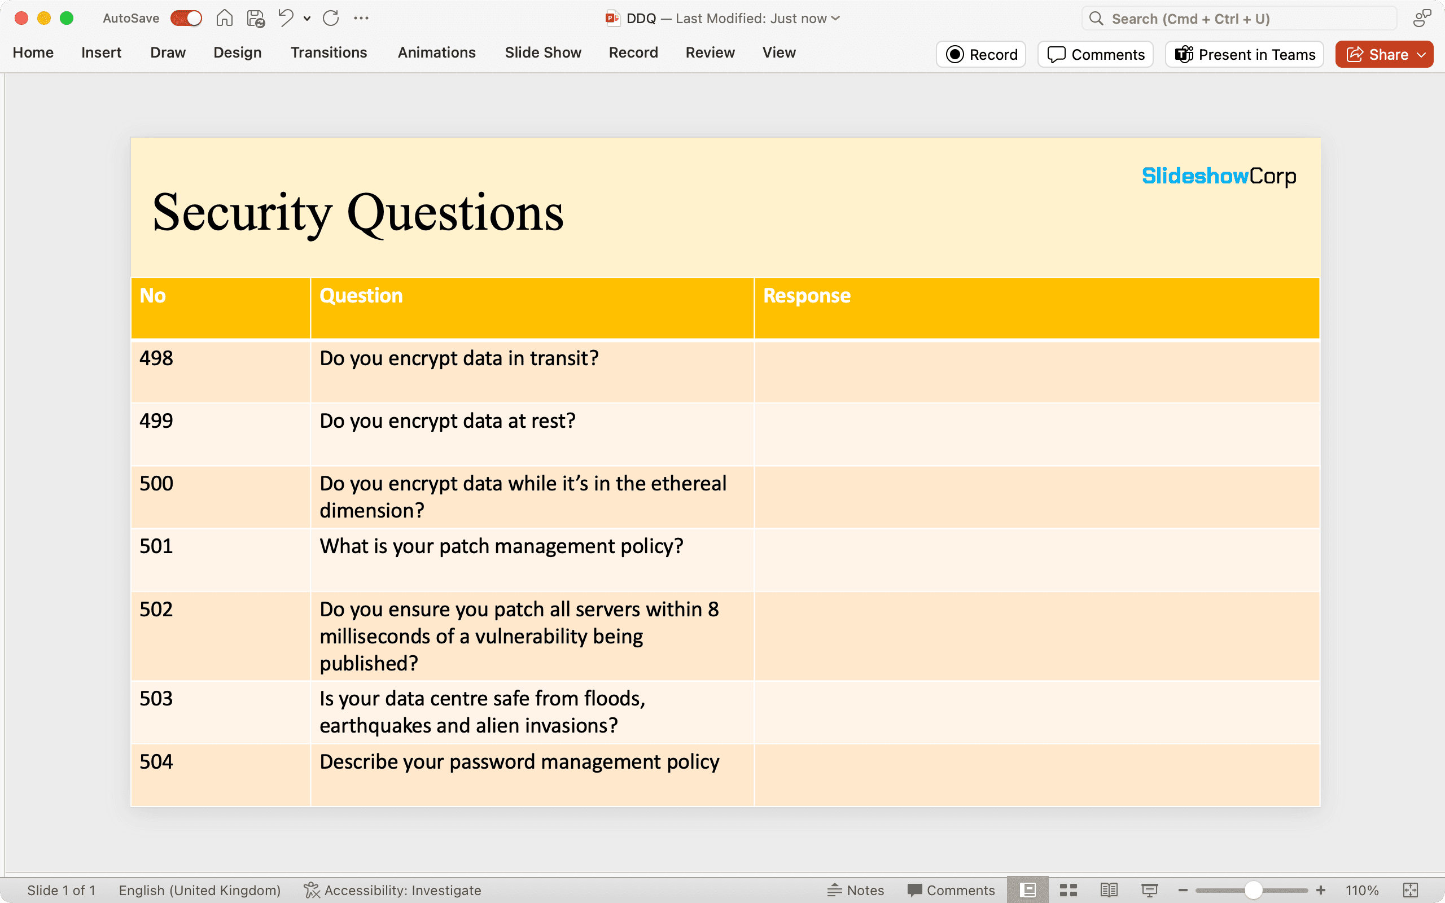This screenshot has width=1445, height=903.
Task: Select the No header cell
Action: coord(220,308)
